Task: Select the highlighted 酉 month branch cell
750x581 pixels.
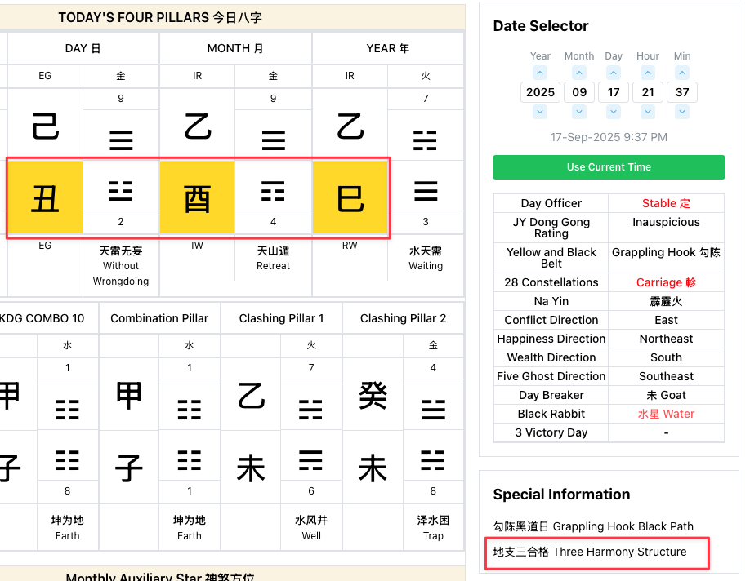Action: coord(197,197)
